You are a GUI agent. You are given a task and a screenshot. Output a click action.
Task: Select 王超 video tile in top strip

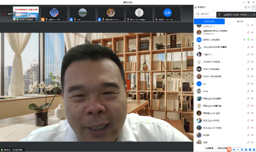(x=167, y=13)
